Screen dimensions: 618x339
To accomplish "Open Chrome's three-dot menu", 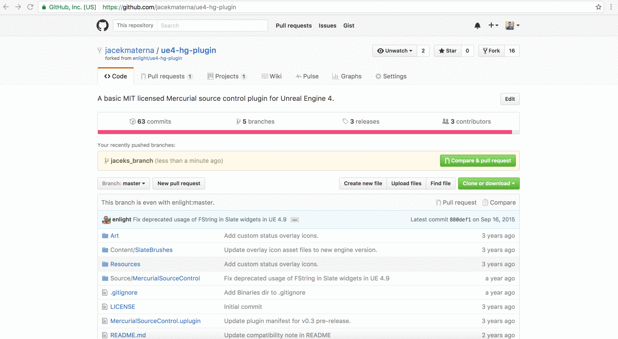I will pyautogui.click(x=611, y=7).
